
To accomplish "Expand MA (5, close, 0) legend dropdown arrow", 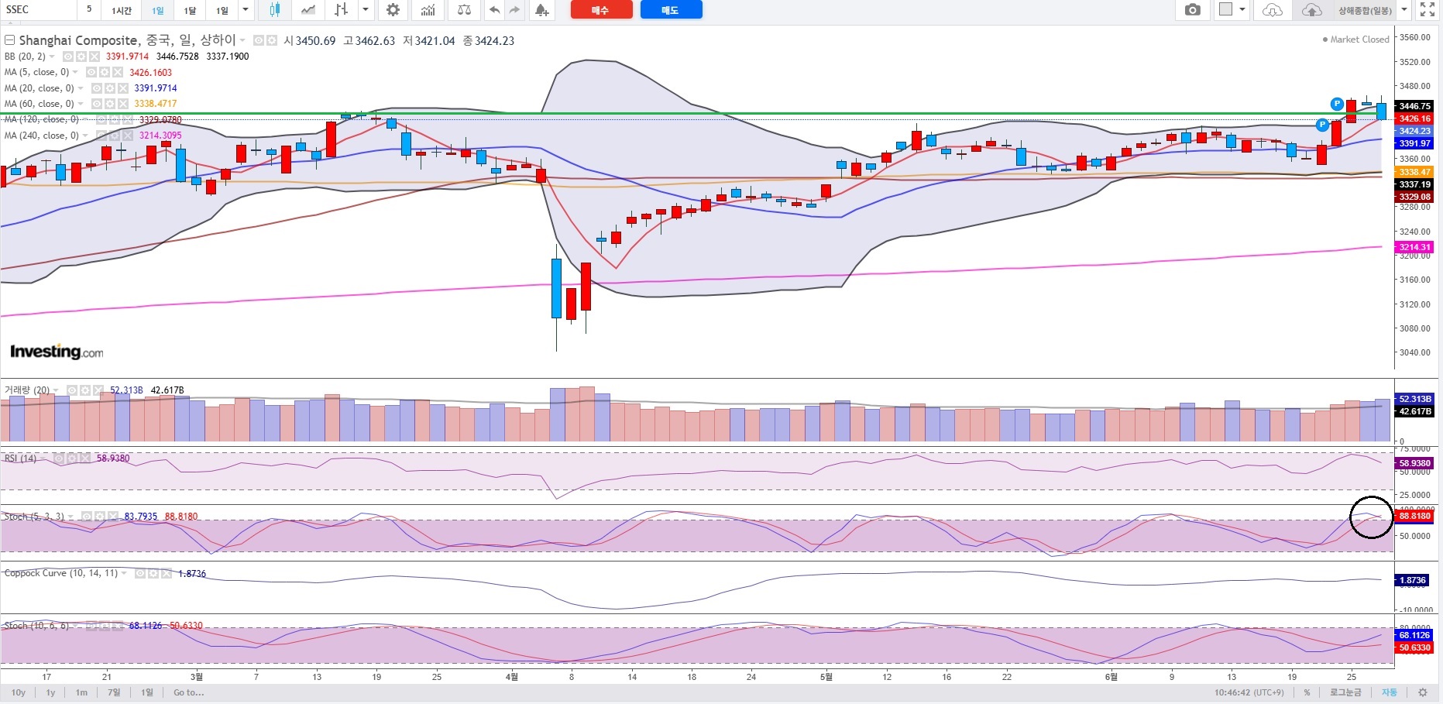I will (x=76, y=72).
